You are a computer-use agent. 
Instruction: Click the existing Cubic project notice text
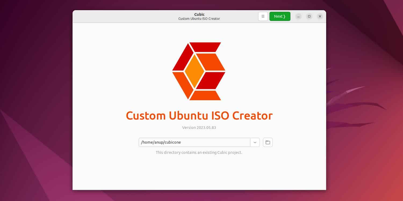(x=199, y=152)
